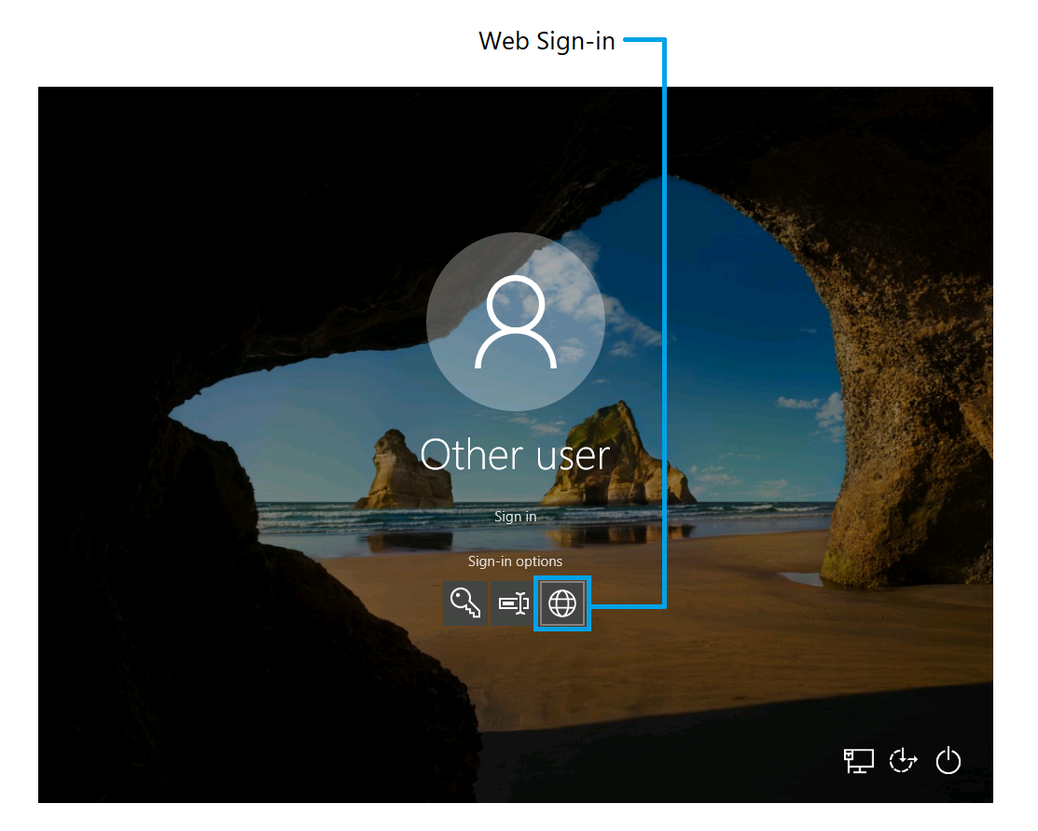Select the Other user account name
This screenshot has height=831, width=1038.
click(515, 455)
